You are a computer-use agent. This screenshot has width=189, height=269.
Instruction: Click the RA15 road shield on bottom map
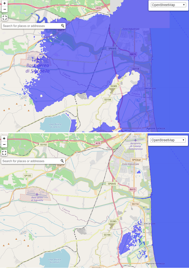pos(133,189)
